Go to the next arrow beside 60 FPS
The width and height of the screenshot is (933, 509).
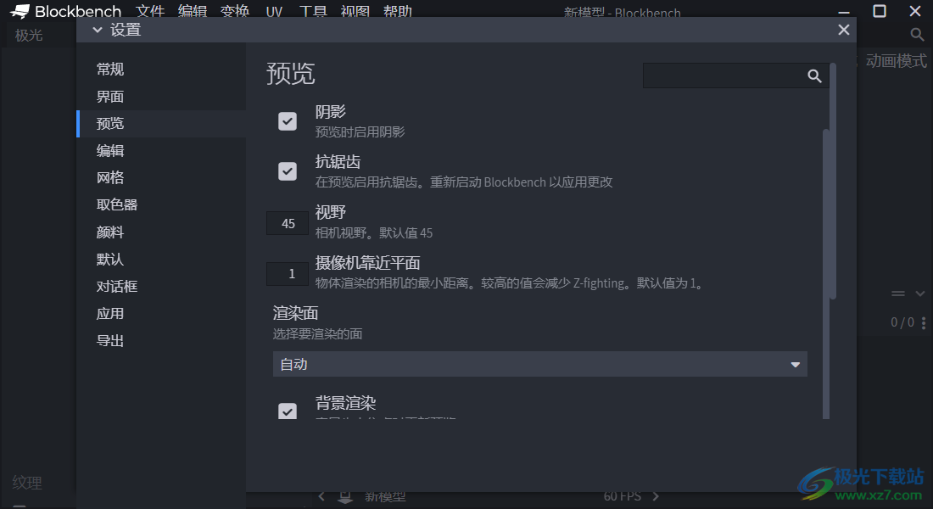pyautogui.click(x=656, y=496)
